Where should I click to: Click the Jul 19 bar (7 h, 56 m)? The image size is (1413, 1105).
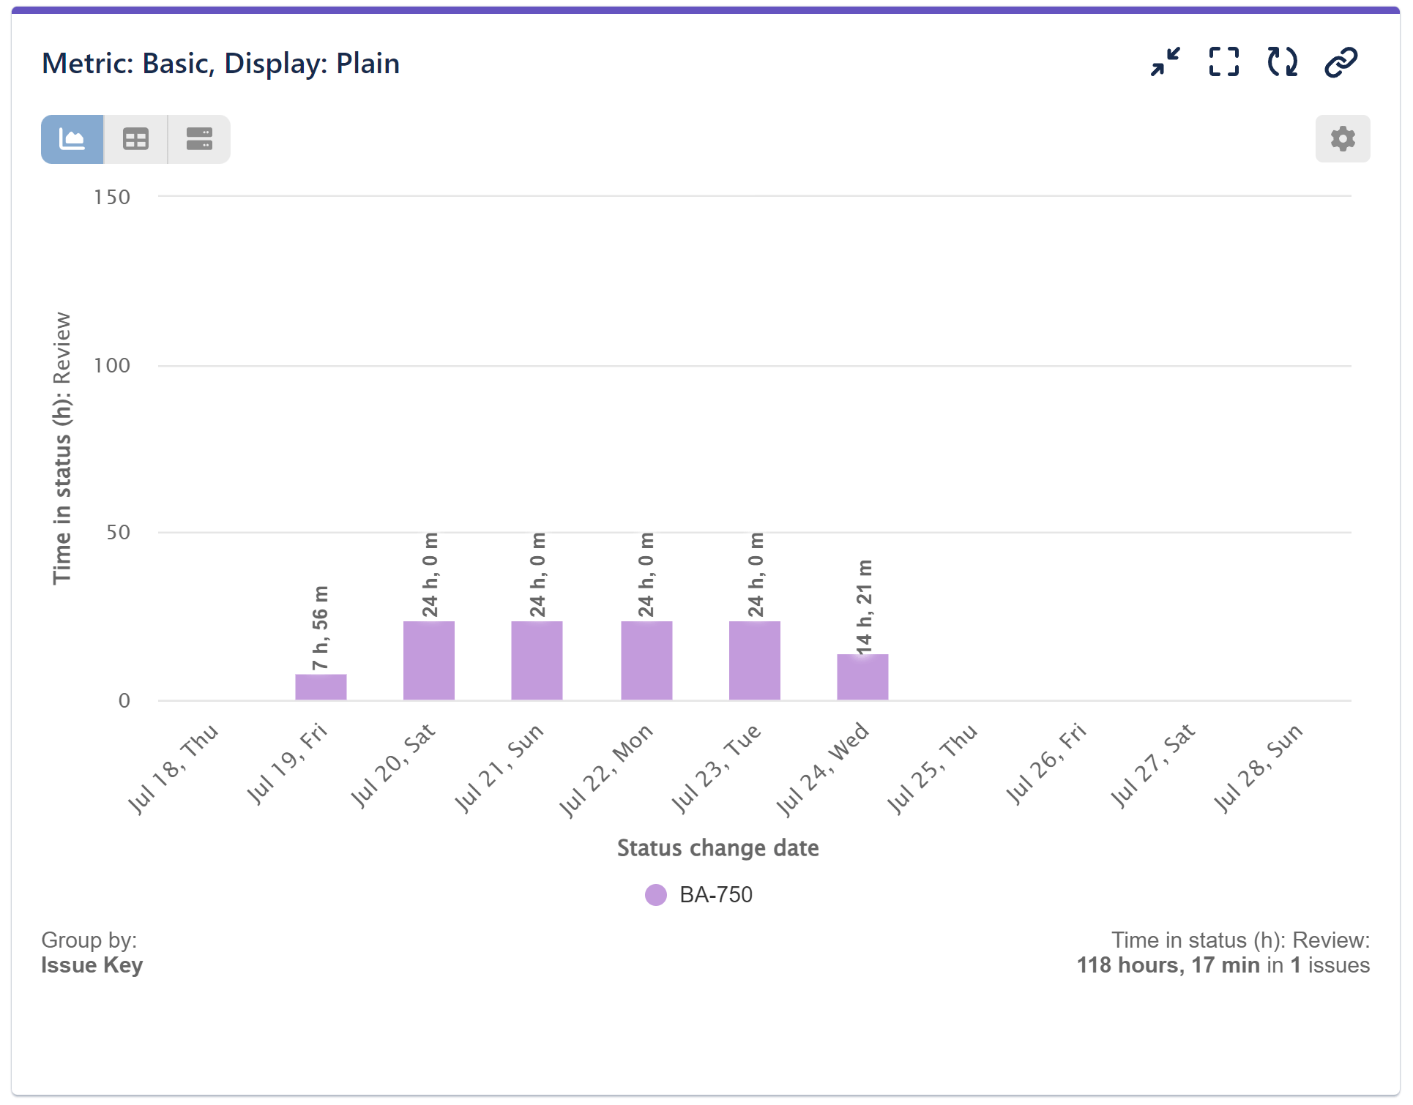tap(321, 686)
